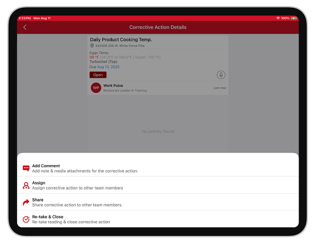Click the Re-take & Close checkmark icon
Screen dimensions: 315x244
pos(26,219)
